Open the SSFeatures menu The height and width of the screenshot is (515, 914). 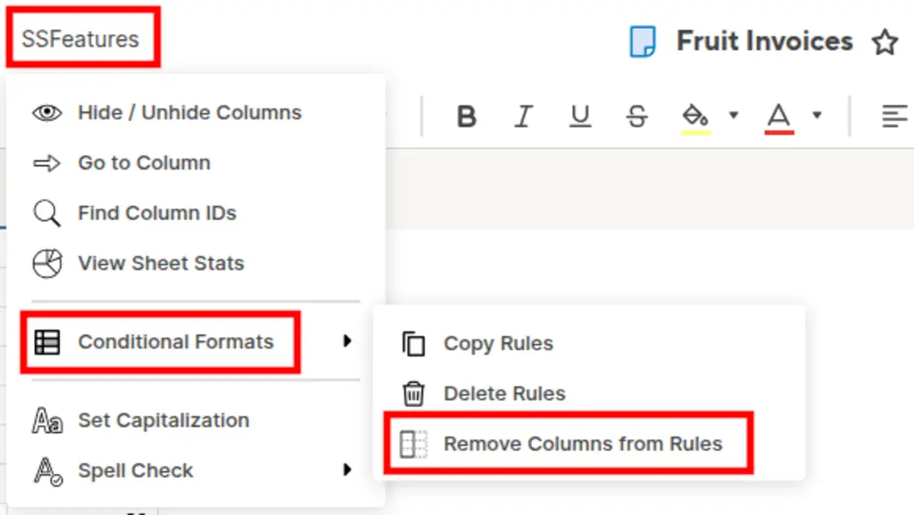point(80,39)
